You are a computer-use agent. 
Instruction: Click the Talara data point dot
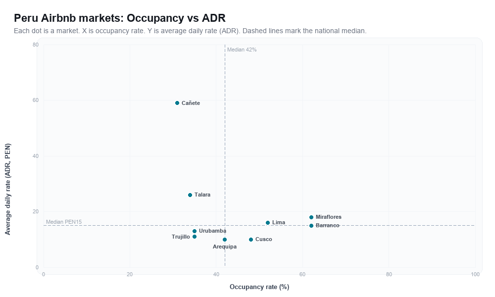(x=190, y=195)
